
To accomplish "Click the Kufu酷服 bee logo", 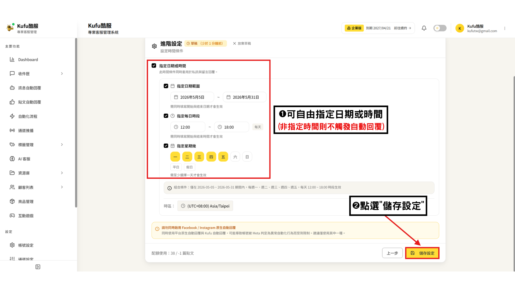I will coord(10,28).
